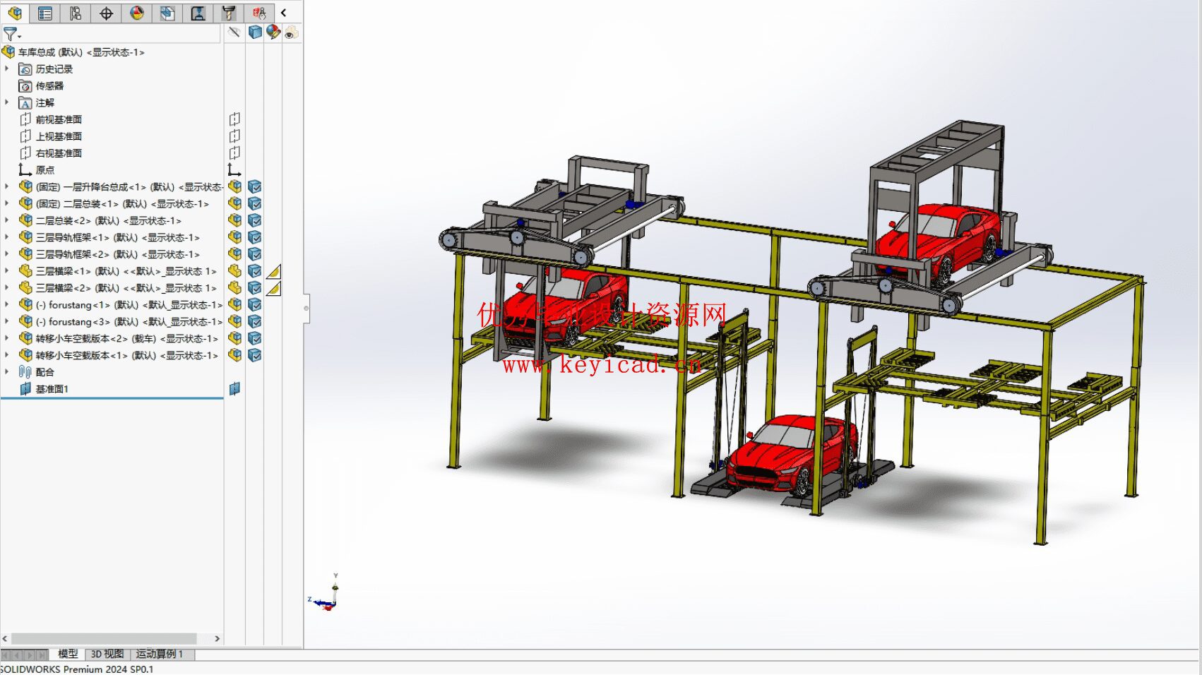Switch to the 模型 bottom tab
The height and width of the screenshot is (675, 1202).
[x=68, y=654]
